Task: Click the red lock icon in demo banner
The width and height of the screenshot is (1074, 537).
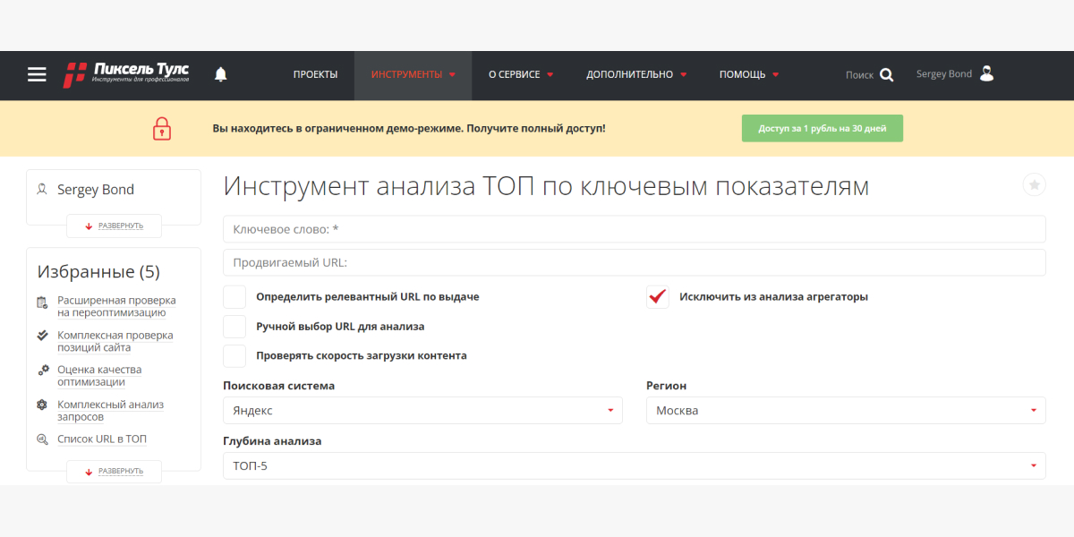Action: [x=161, y=128]
